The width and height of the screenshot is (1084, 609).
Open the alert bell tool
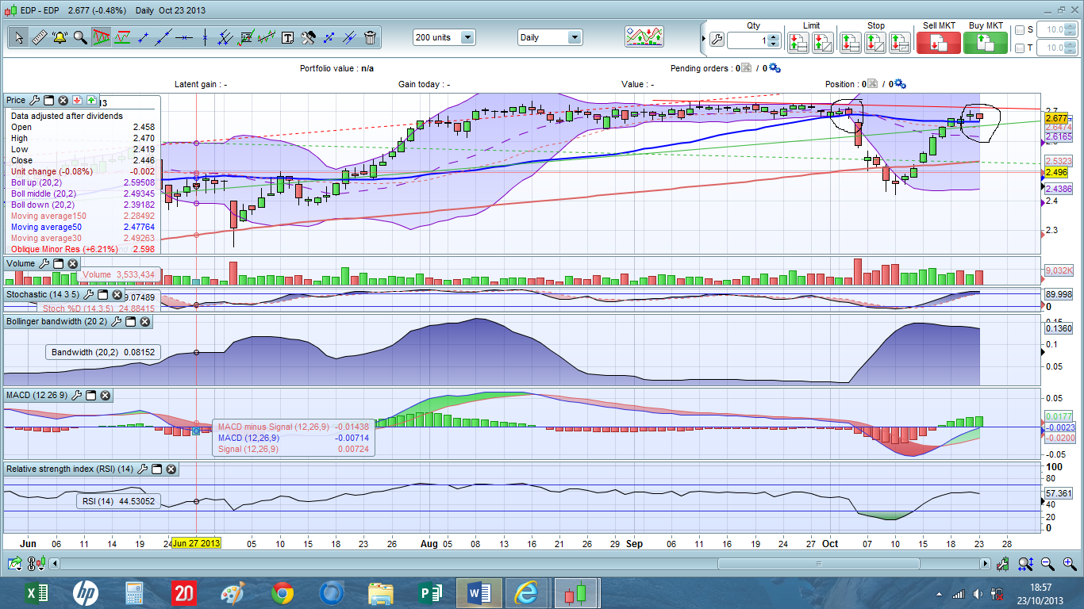[60, 37]
